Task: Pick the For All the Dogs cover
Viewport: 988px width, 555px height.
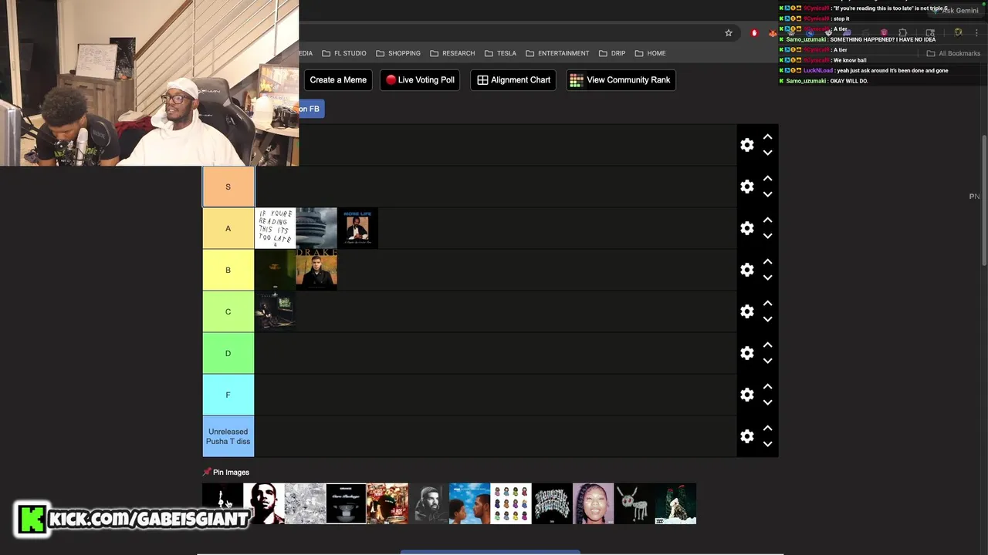Action: click(634, 503)
